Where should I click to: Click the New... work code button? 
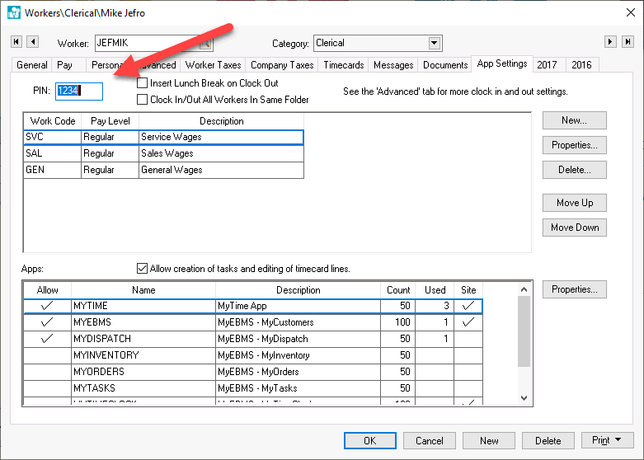(574, 120)
